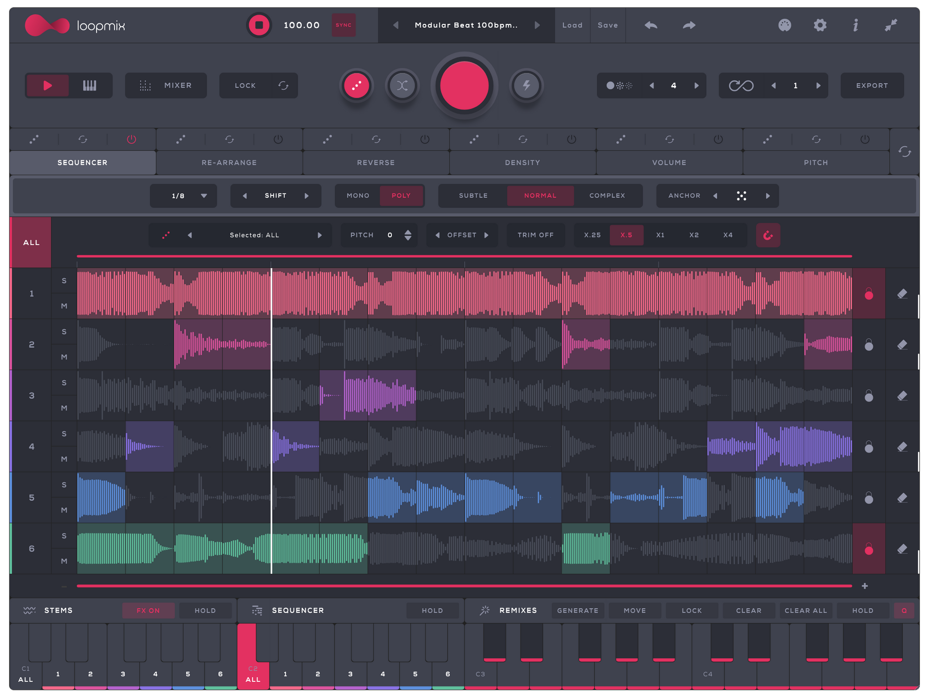Click the large red macro knob

point(464,86)
